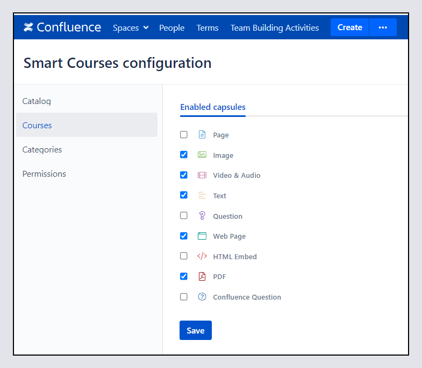Screen dimensions: 422x368
Task: Check the Confluence Question checkbox
Action: [x=184, y=297]
